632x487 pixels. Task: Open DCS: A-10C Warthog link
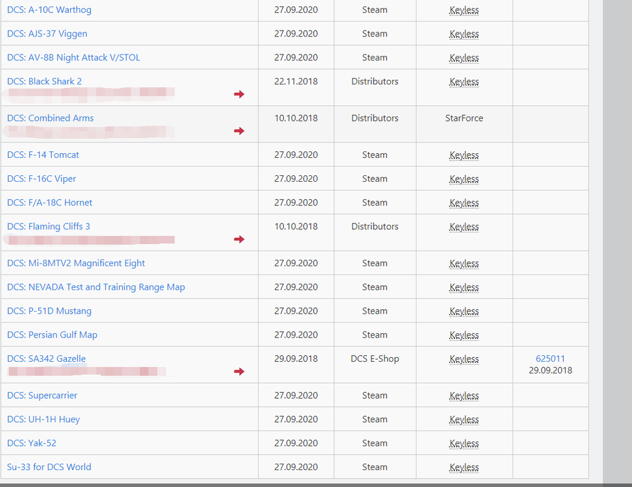pos(49,10)
